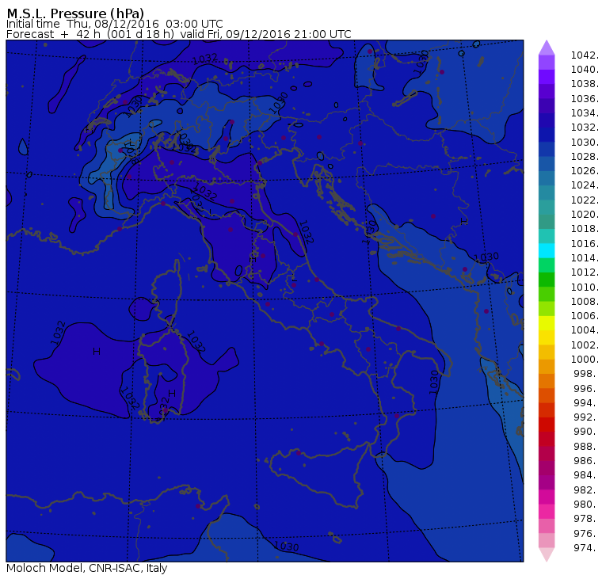
Task: Click the downward arrow cap below the colorbar
Action: click(x=547, y=554)
